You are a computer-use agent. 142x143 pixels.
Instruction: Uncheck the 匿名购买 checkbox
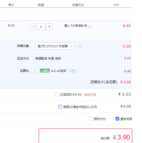click(x=117, y=119)
